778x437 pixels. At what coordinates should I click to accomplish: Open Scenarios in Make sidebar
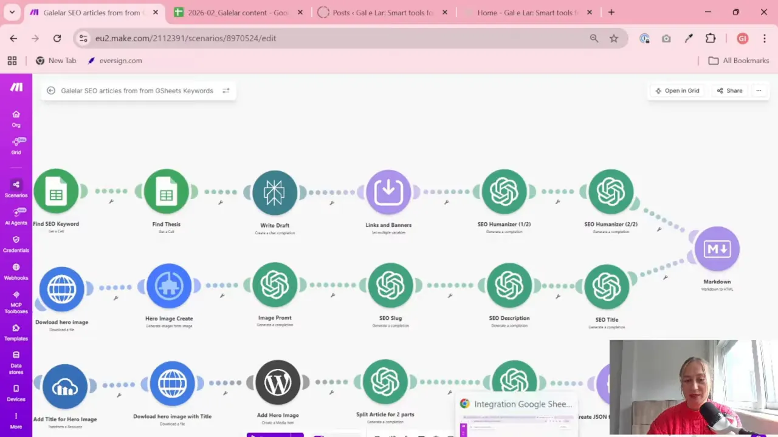pyautogui.click(x=16, y=189)
